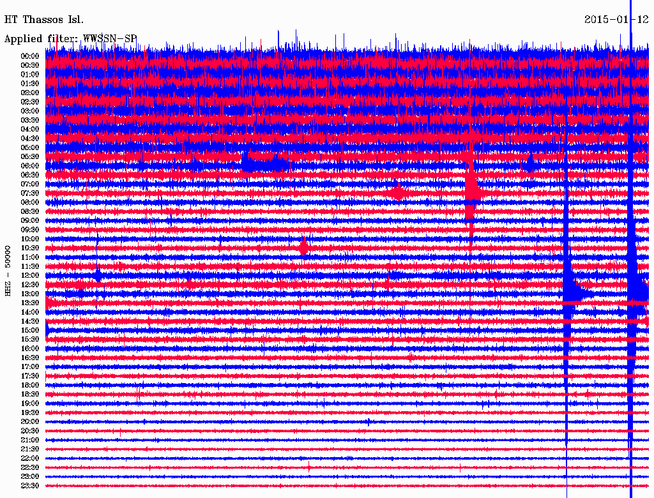This screenshot has height=498, width=654.
Task: Click the 15:00 time label
Action: pos(30,330)
